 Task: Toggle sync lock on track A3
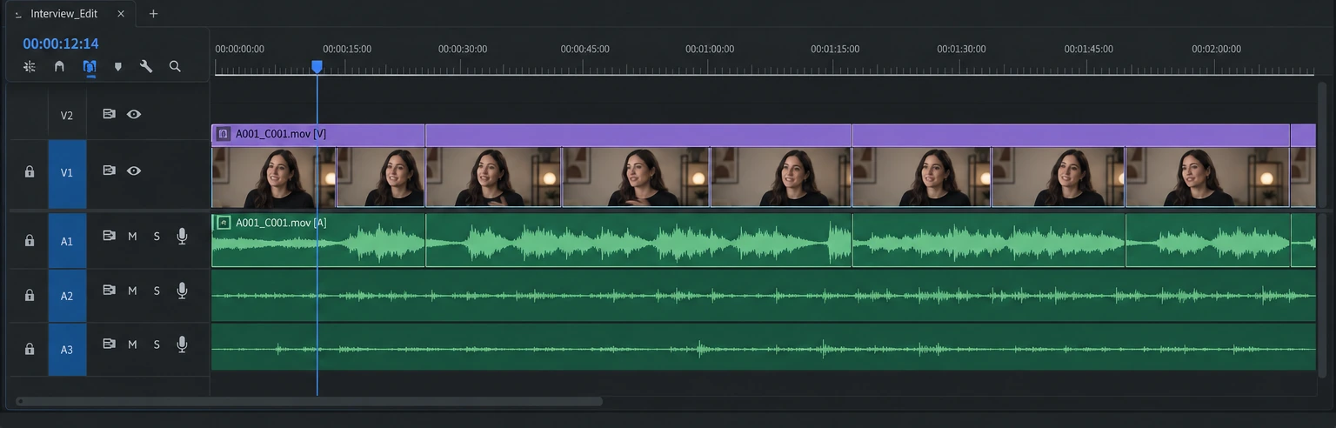point(109,344)
